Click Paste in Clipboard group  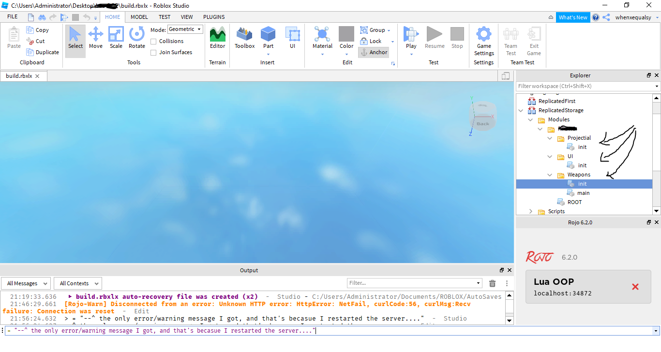point(14,38)
